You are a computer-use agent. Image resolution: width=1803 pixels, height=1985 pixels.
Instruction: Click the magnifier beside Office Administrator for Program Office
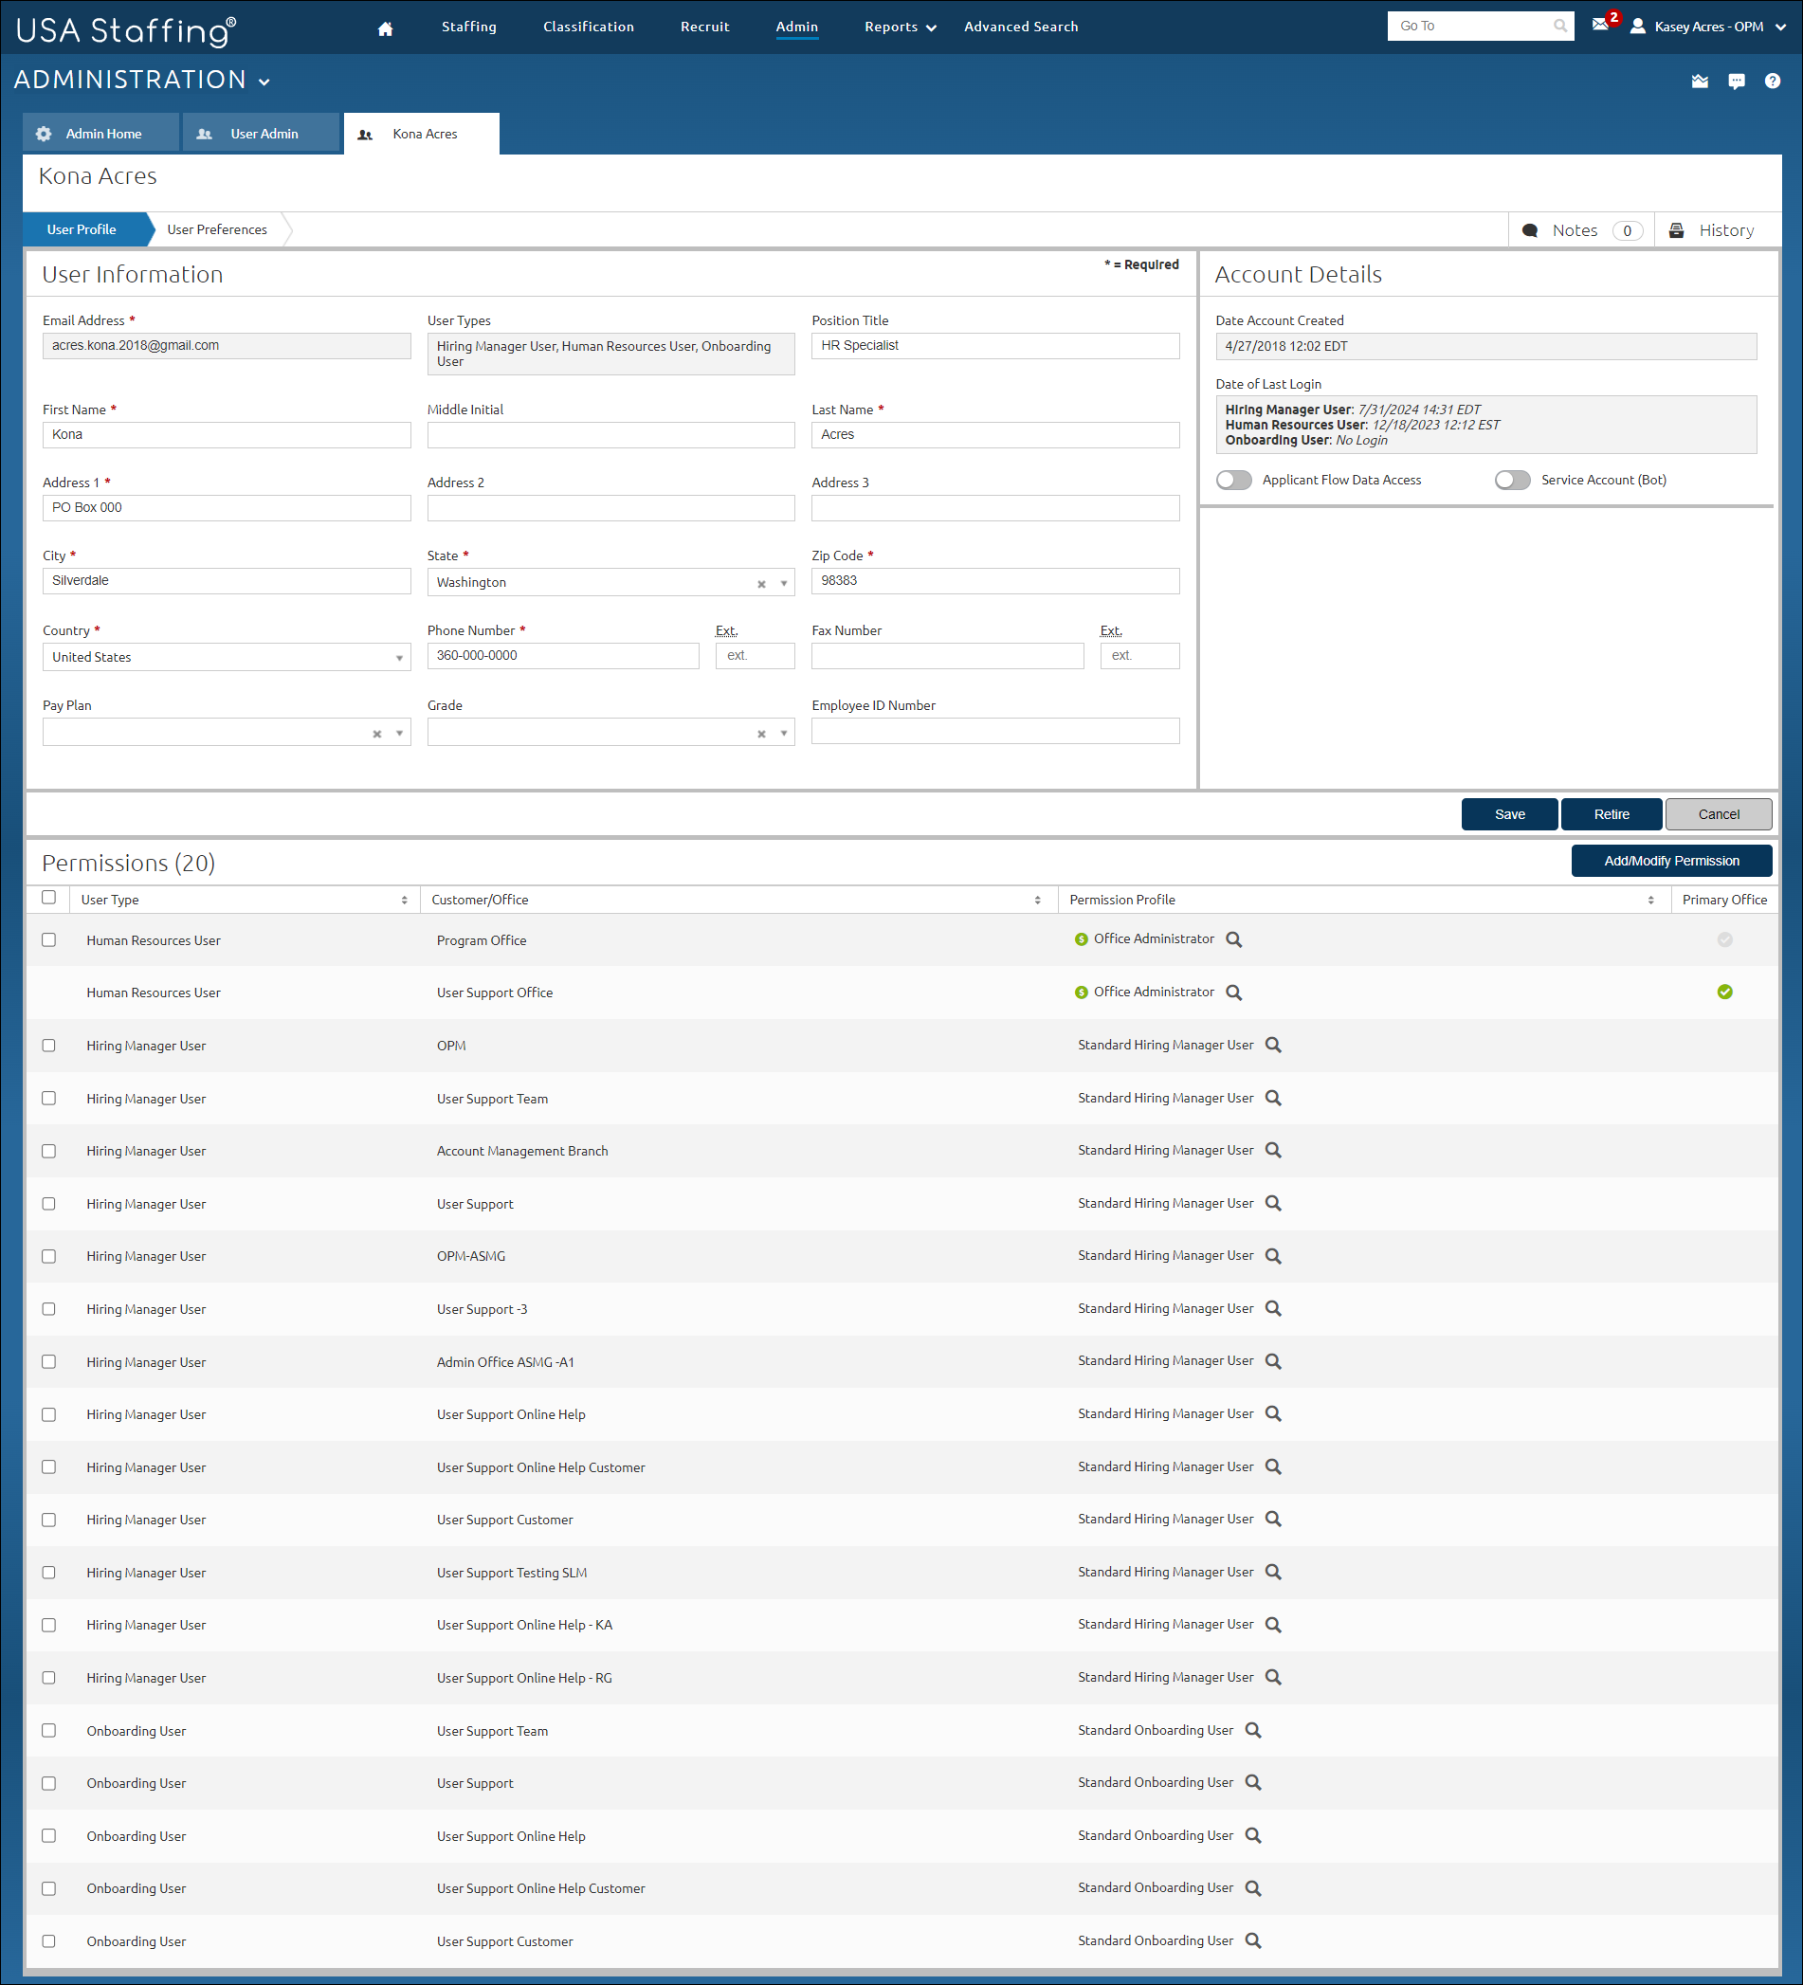coord(1233,939)
